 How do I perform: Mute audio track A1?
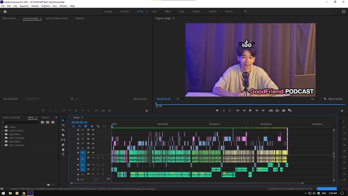click(x=93, y=158)
